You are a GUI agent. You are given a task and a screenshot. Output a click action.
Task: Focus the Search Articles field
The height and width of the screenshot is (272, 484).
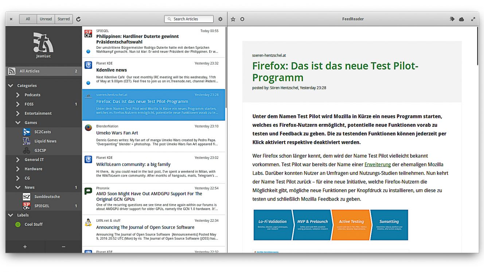189,19
